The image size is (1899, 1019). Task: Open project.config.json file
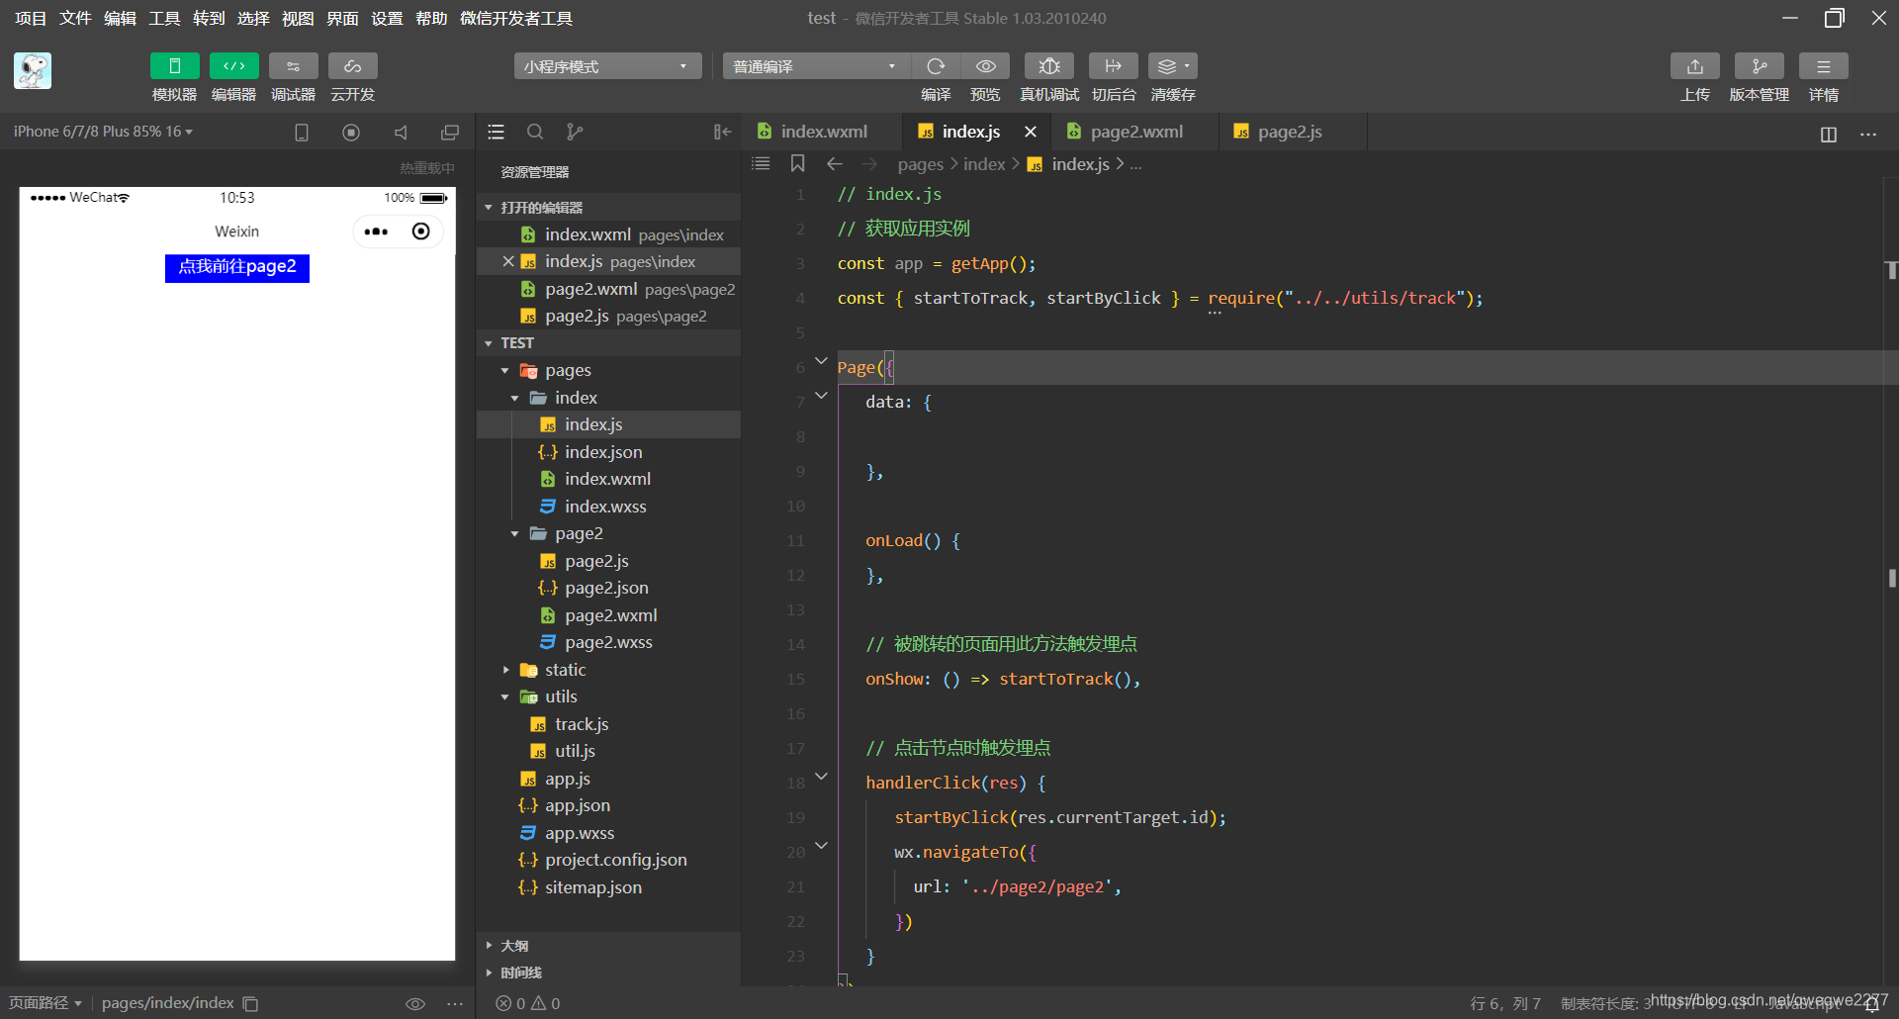(x=608, y=860)
